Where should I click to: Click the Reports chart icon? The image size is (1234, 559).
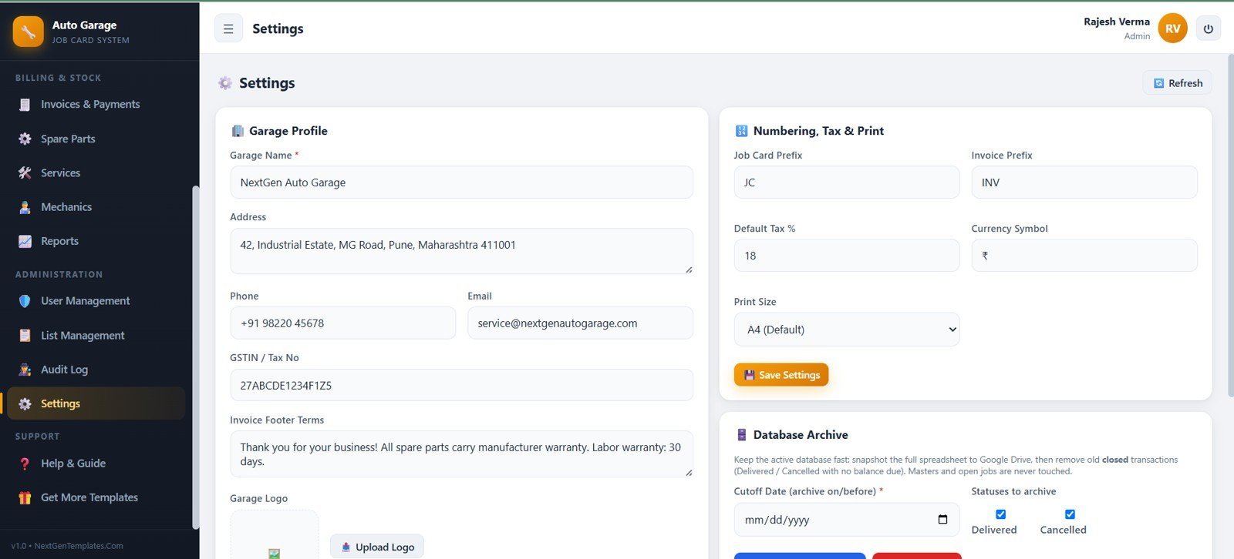tap(25, 241)
